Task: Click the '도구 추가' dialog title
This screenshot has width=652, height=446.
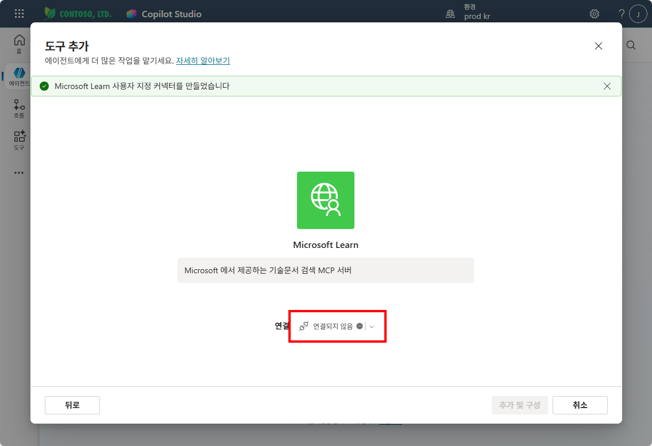Action: 67,46
